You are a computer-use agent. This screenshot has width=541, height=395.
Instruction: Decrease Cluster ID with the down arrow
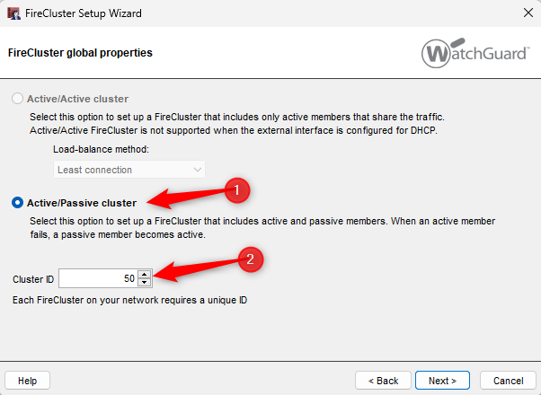pyautogui.click(x=144, y=282)
